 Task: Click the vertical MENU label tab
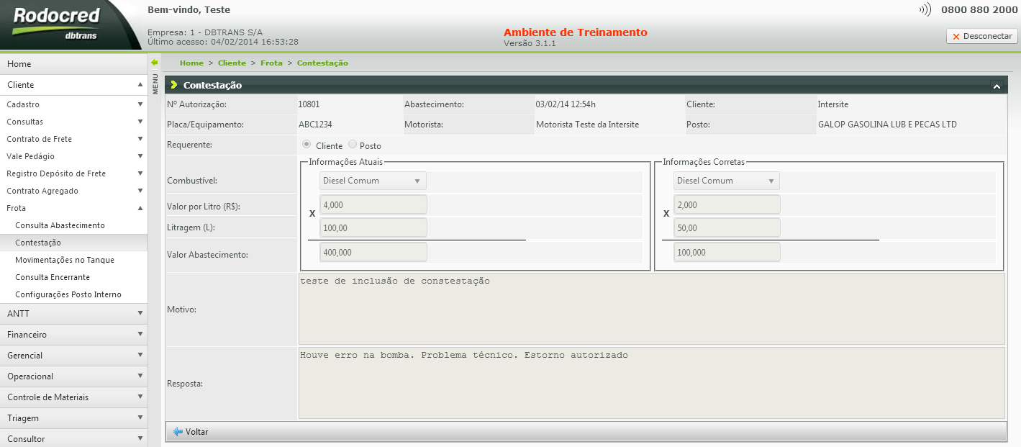(155, 83)
